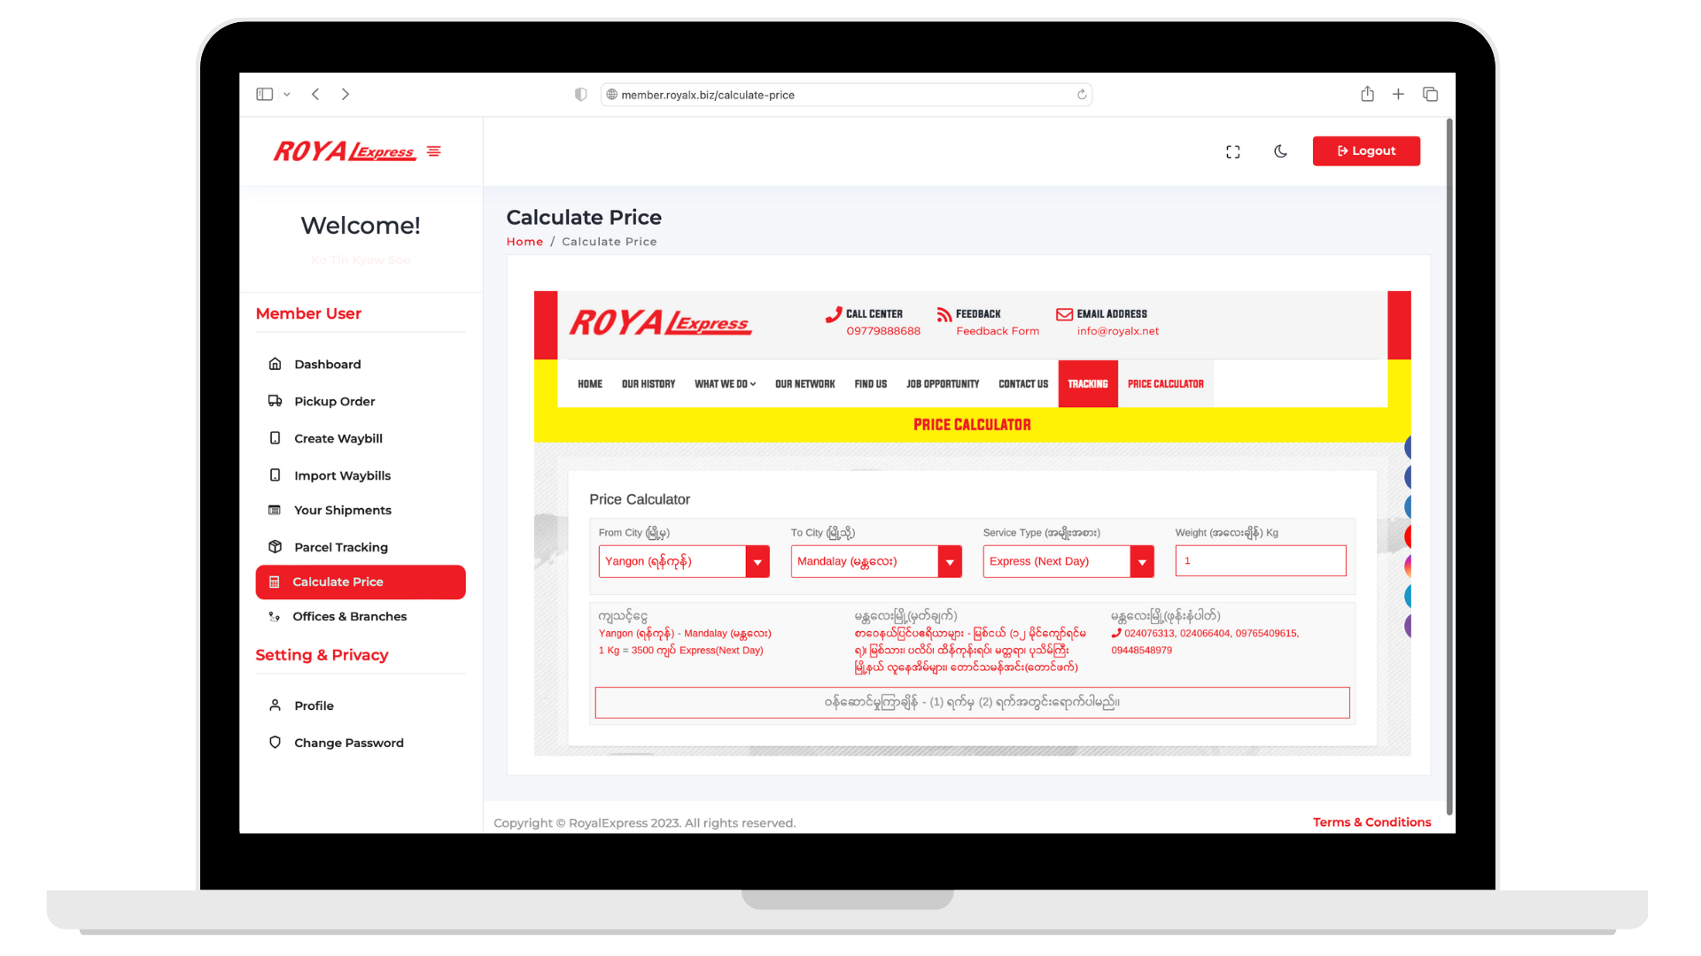Open a new tab with plus icon
This screenshot has height=956, width=1701.
(1398, 94)
